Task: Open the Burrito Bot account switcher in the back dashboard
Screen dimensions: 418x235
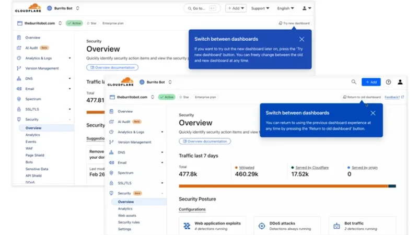Action: pos(63,8)
